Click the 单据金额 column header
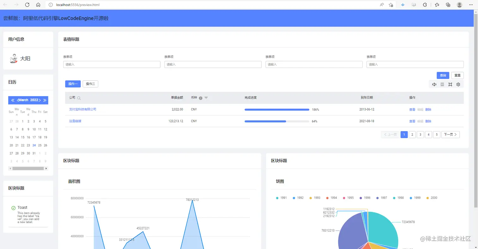This screenshot has width=478, height=249. click(177, 98)
